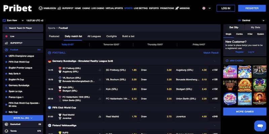Open the Yeti Quest game thumbnail
269x134 pixels.
pyautogui.click(x=245, y=98)
